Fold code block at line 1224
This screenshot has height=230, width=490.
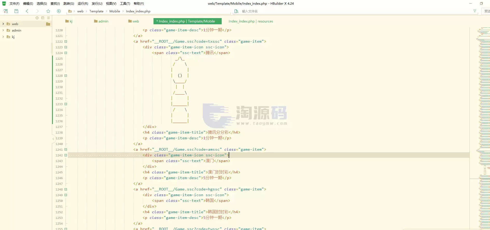(66, 53)
